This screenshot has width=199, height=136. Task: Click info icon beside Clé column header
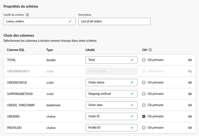coord(150,50)
